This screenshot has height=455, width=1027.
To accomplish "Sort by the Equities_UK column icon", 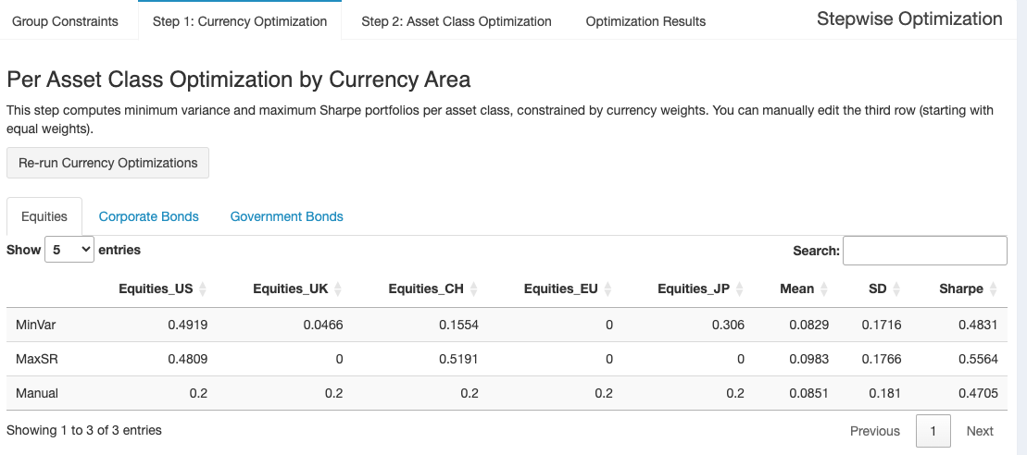I will [x=338, y=289].
